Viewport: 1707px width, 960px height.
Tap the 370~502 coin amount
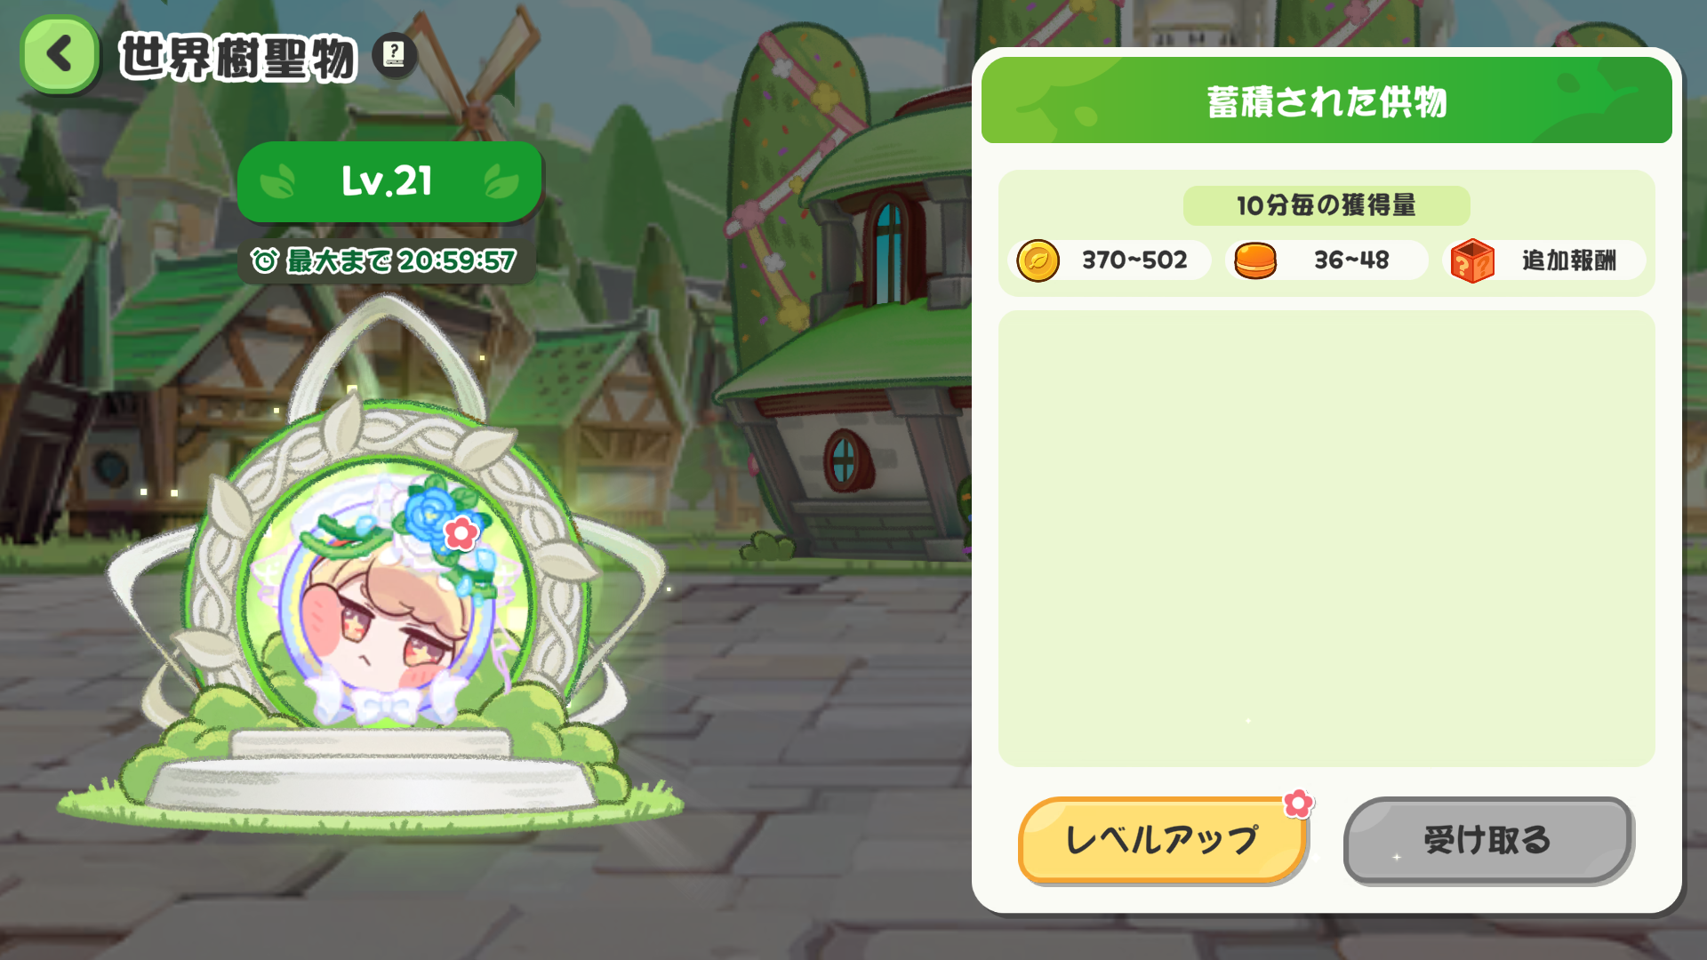point(1134,260)
